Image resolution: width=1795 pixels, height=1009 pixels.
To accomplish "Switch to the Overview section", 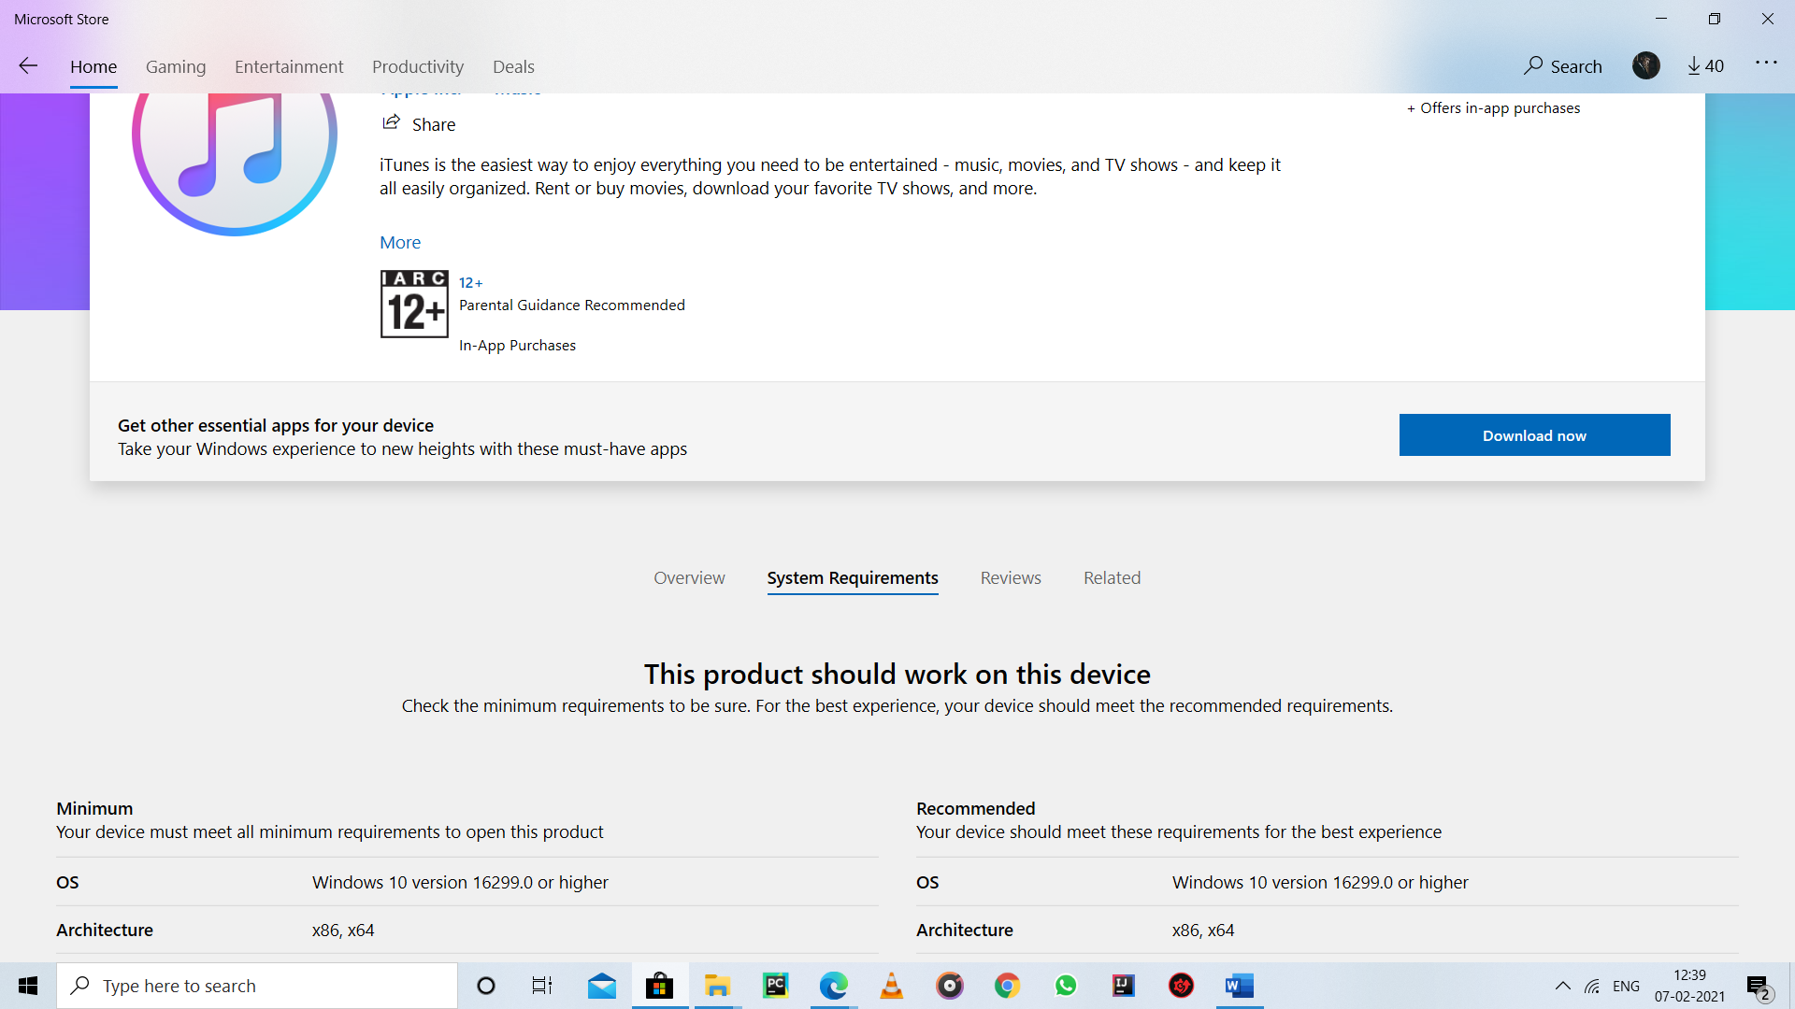I will click(689, 577).
